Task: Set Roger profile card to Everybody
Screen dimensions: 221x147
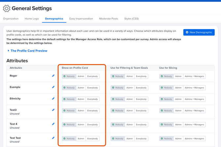Action: (92, 76)
